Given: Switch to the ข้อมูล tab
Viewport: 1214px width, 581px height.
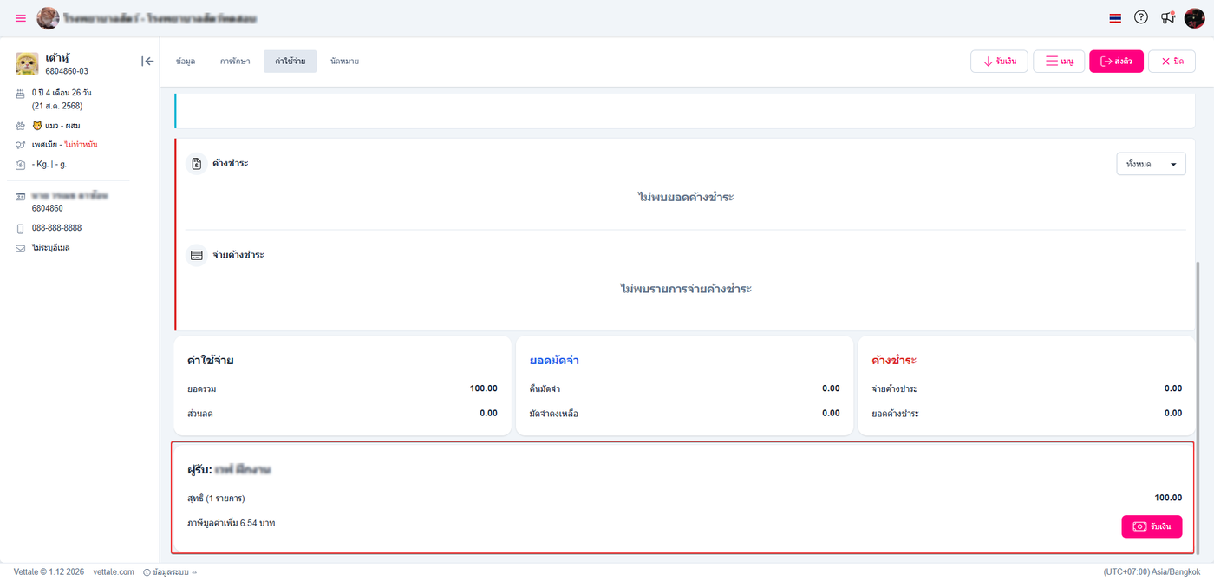Looking at the screenshot, I should (x=185, y=62).
